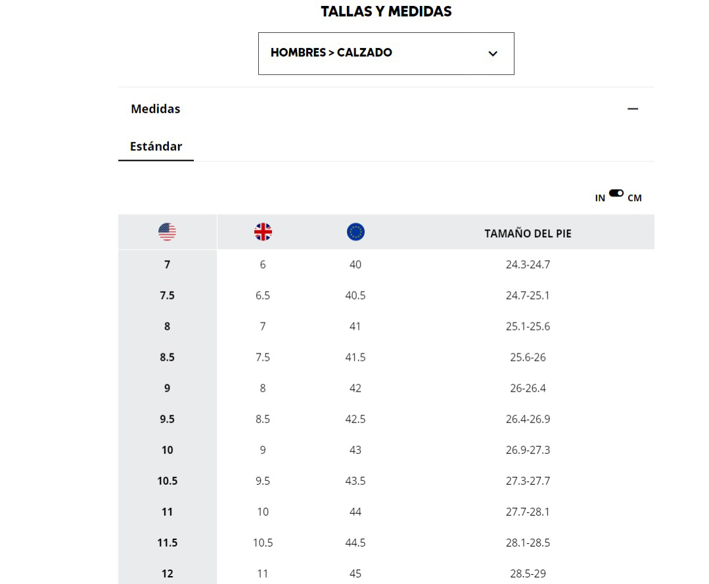Click the Medidas section header

coord(156,109)
